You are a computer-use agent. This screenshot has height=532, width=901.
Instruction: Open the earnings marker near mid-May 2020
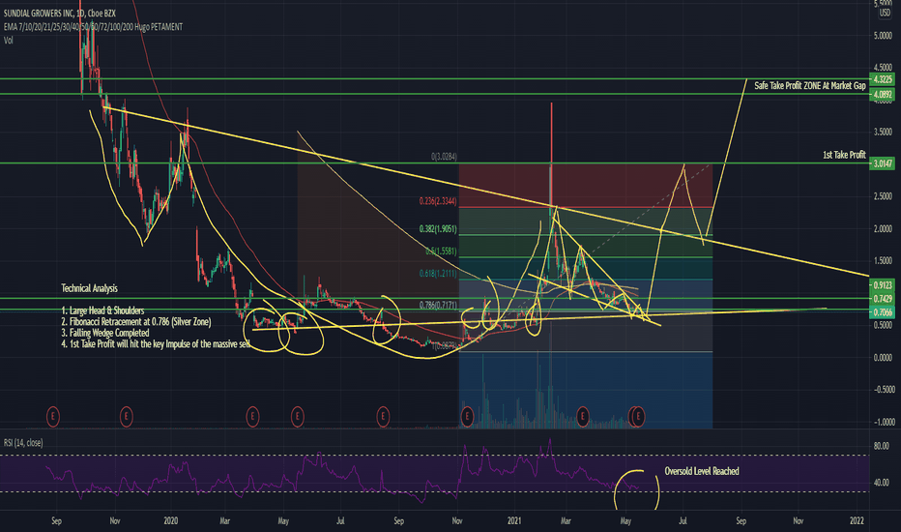[297, 416]
